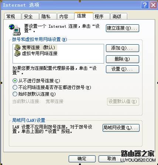Open 局域网设置 dialog

[121, 128]
